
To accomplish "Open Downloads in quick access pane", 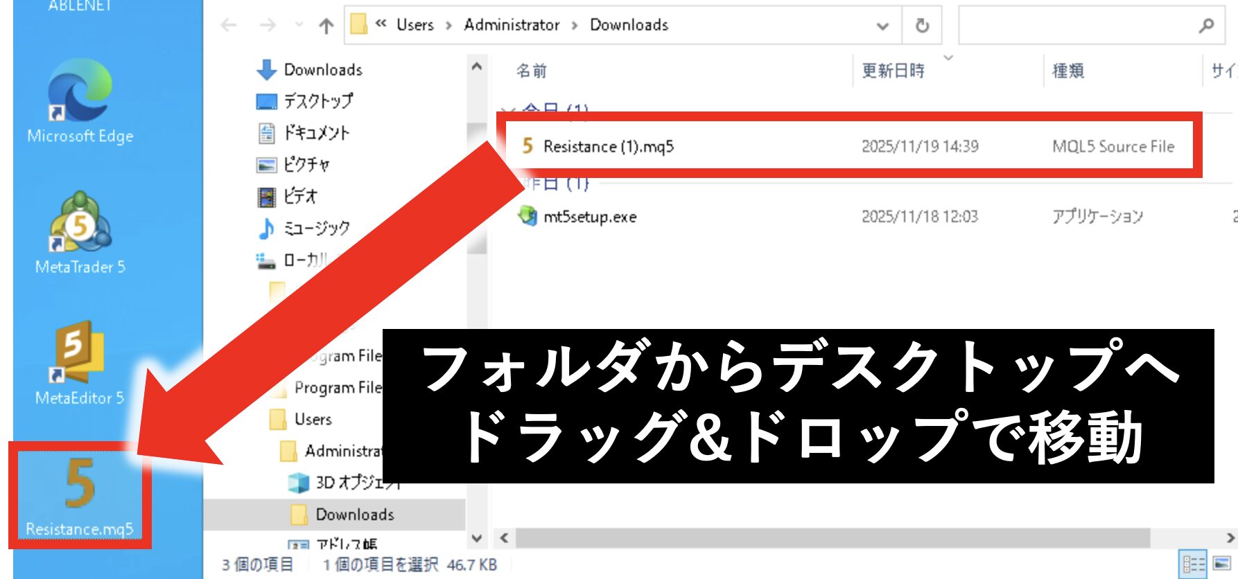I will click(322, 70).
